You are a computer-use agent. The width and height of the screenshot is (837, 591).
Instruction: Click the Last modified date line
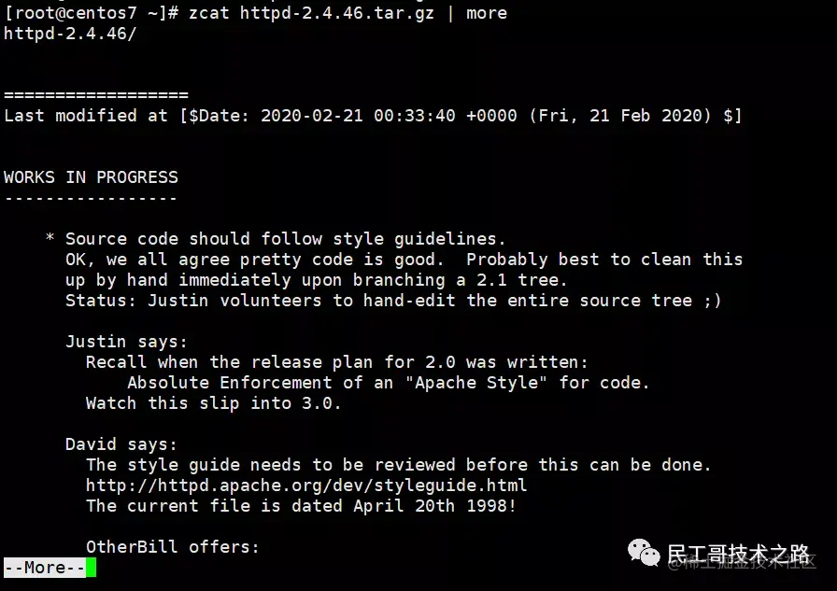pyautogui.click(x=373, y=116)
